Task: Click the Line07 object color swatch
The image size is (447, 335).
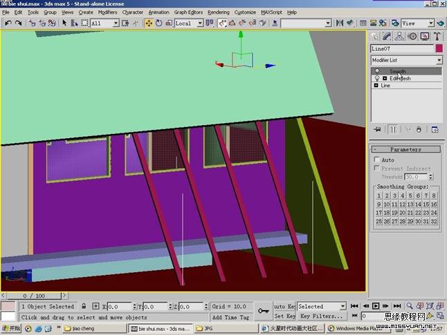Action: [x=439, y=48]
